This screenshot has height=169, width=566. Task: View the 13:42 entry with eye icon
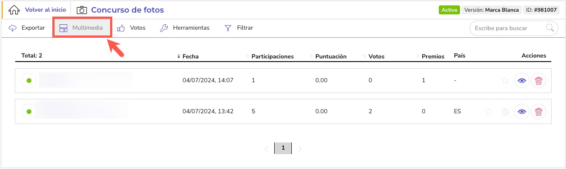(522, 111)
